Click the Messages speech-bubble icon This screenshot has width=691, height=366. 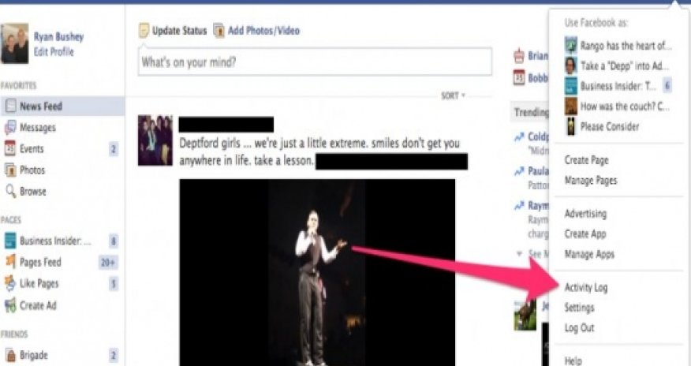[10, 127]
